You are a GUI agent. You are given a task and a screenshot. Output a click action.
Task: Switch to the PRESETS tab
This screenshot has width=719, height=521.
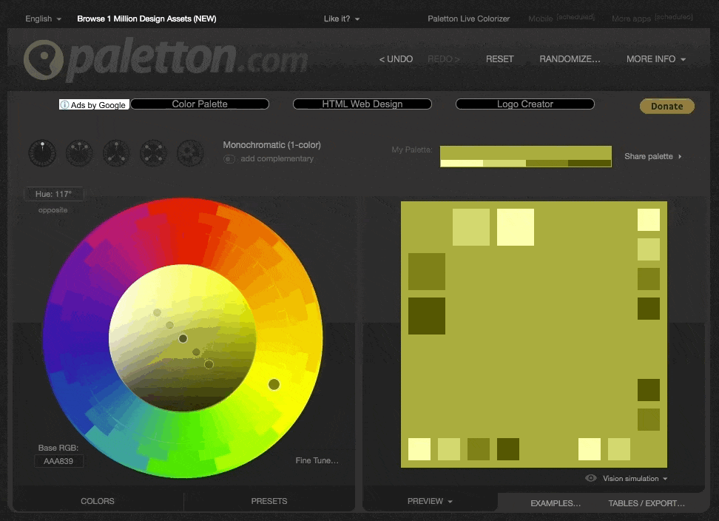tap(269, 501)
